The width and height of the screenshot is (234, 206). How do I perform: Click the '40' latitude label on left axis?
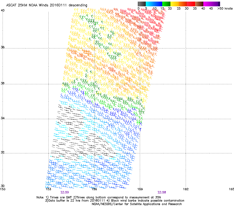point(3,10)
